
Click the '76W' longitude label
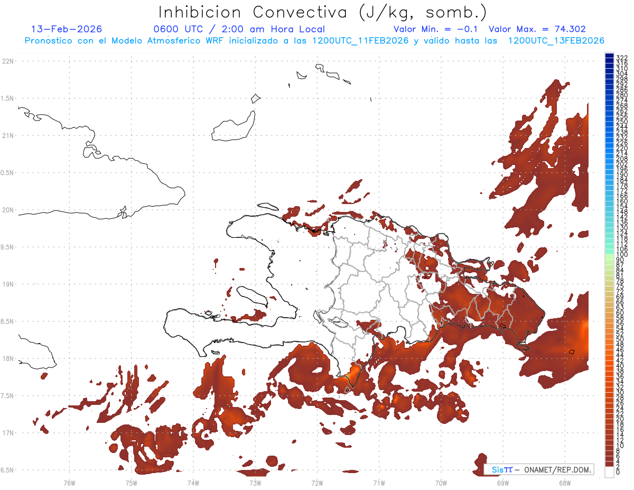tap(69, 483)
